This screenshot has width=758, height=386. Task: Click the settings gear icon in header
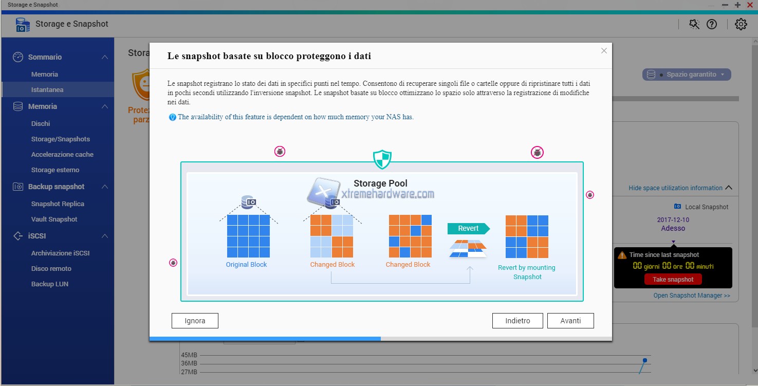coord(741,24)
